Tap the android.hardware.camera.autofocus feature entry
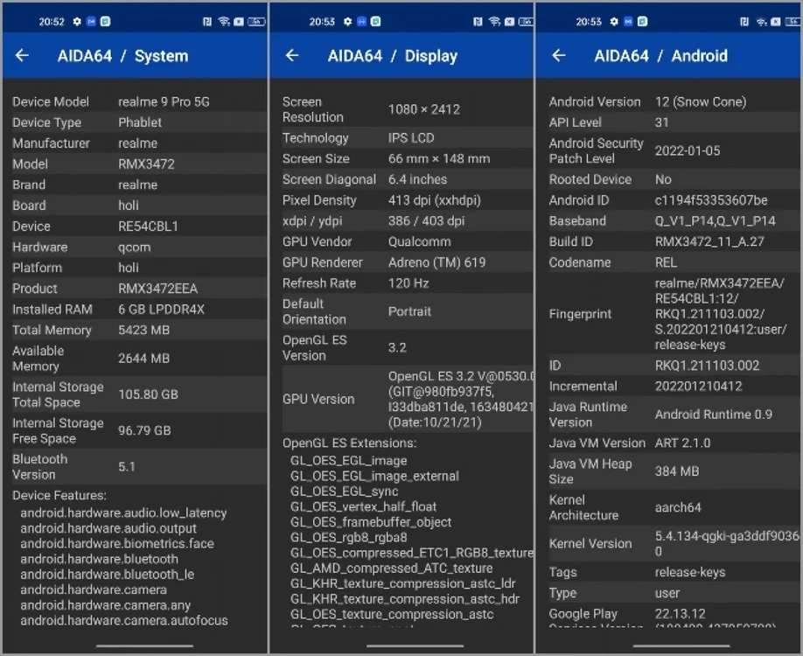This screenshot has width=803, height=656. (124, 620)
